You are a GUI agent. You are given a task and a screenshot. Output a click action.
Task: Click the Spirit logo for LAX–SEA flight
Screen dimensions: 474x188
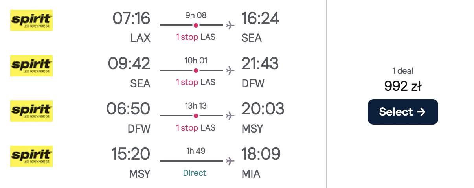tap(31, 20)
